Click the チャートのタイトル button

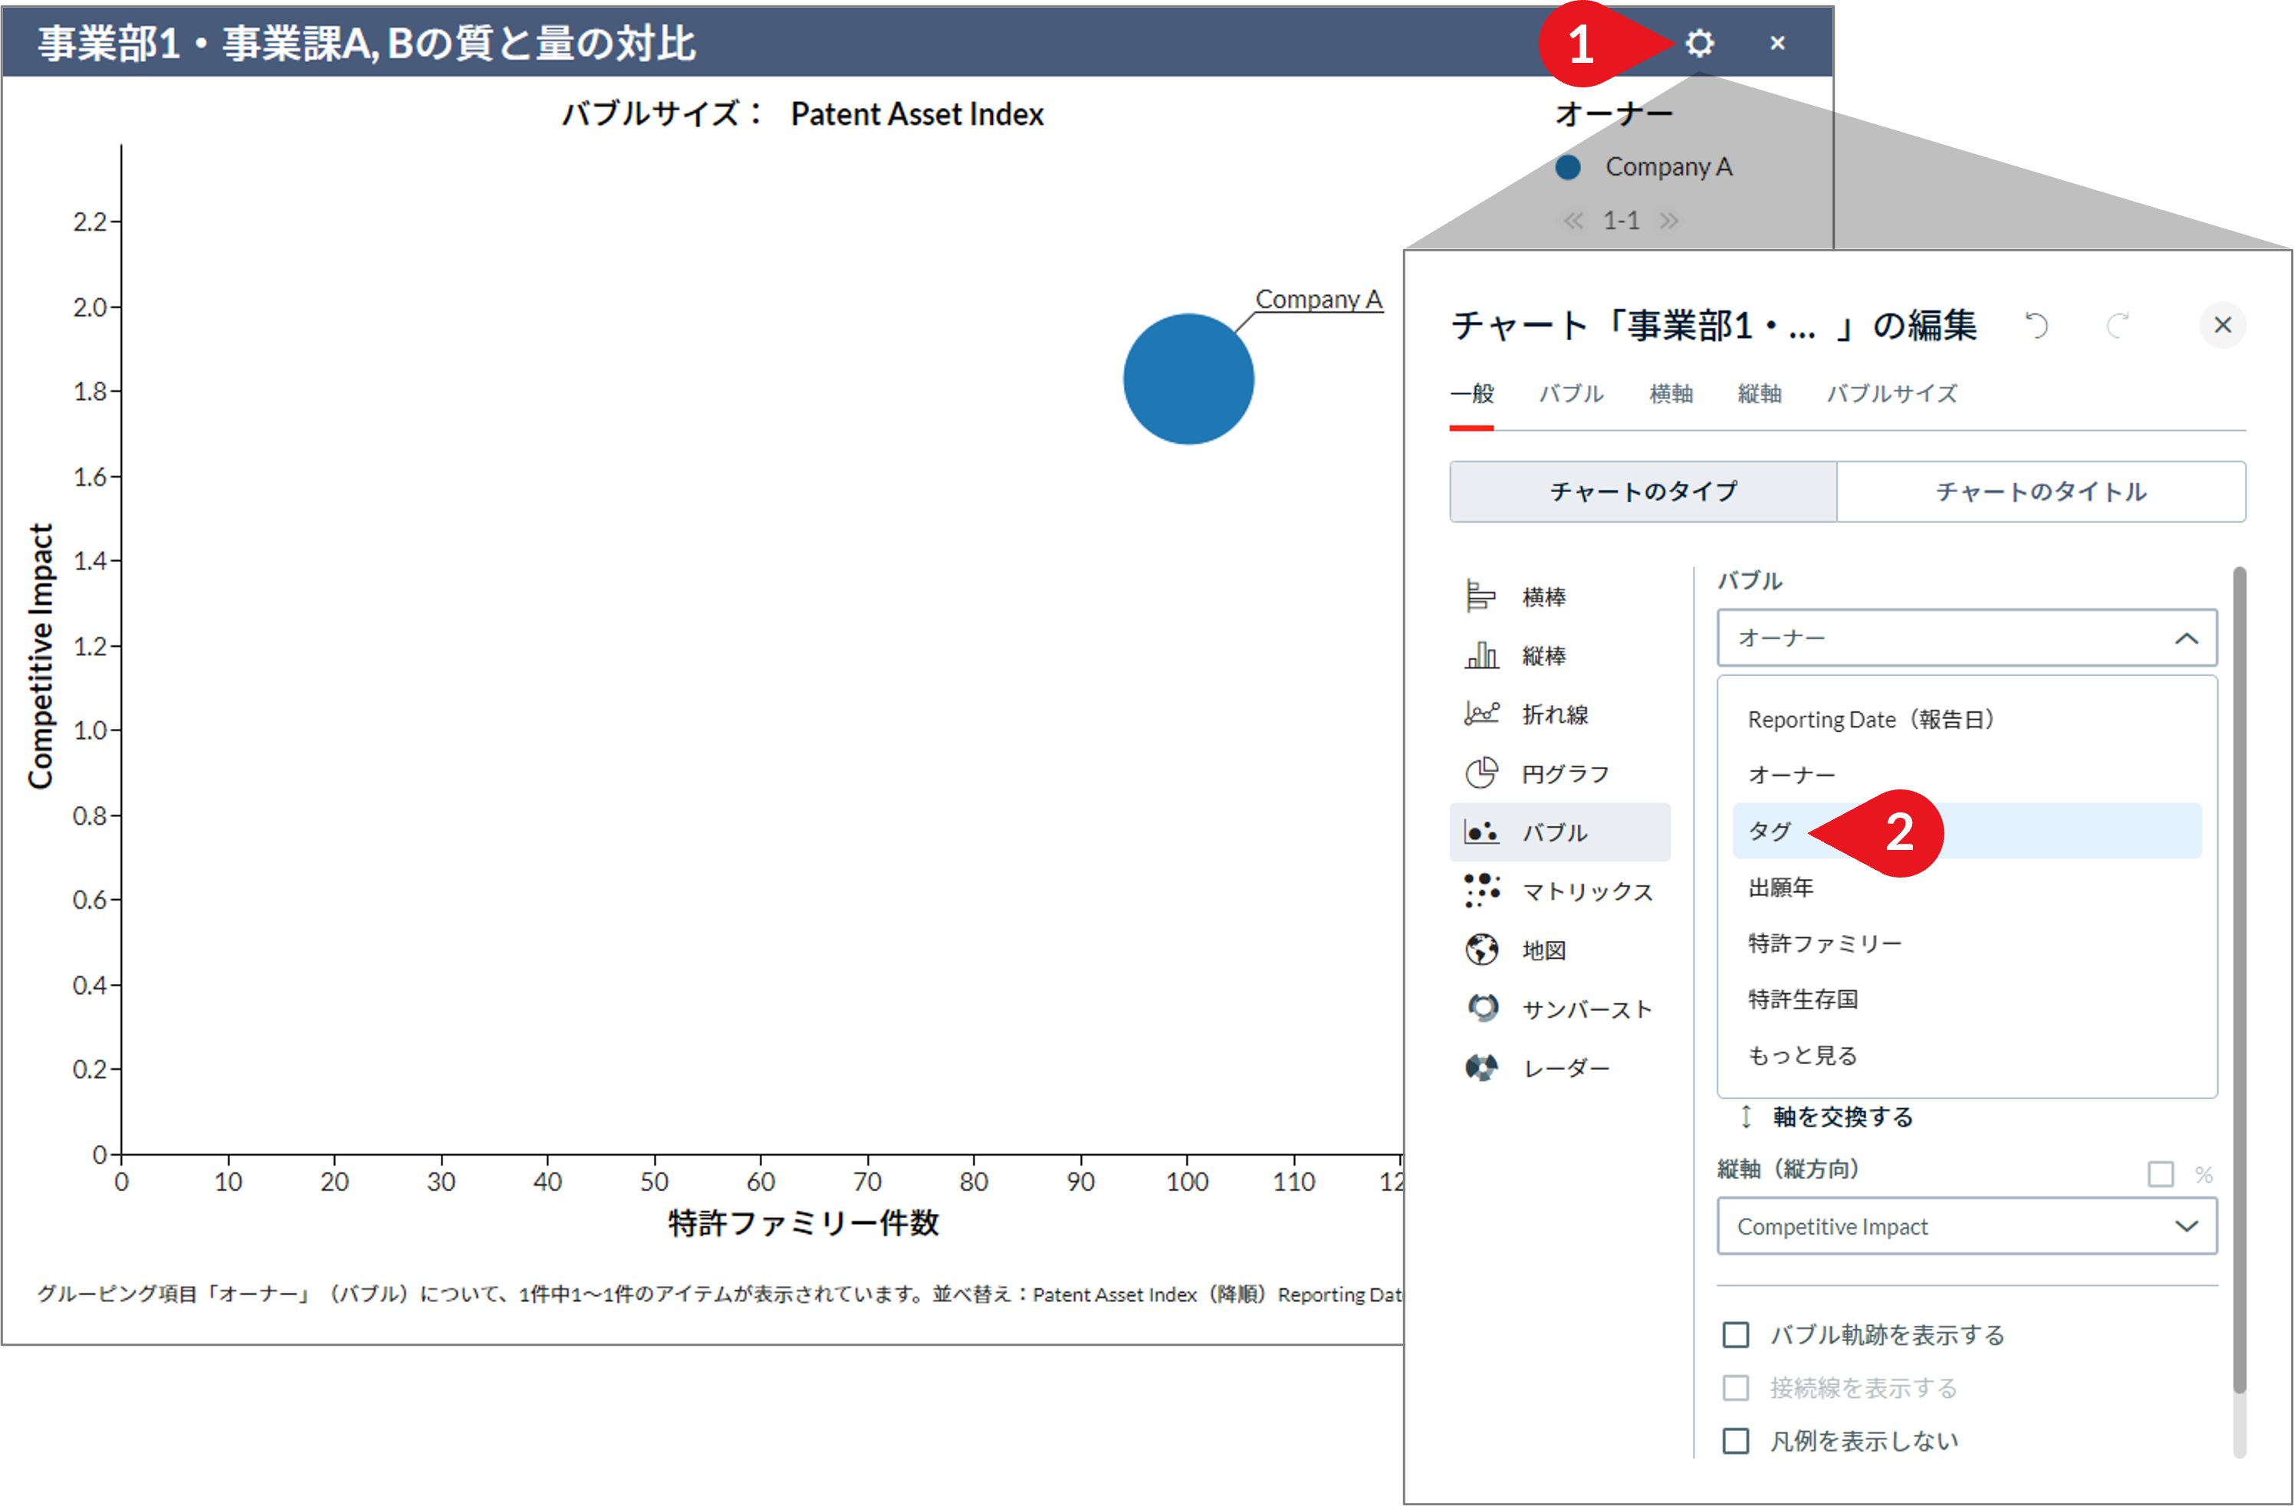(x=2042, y=491)
